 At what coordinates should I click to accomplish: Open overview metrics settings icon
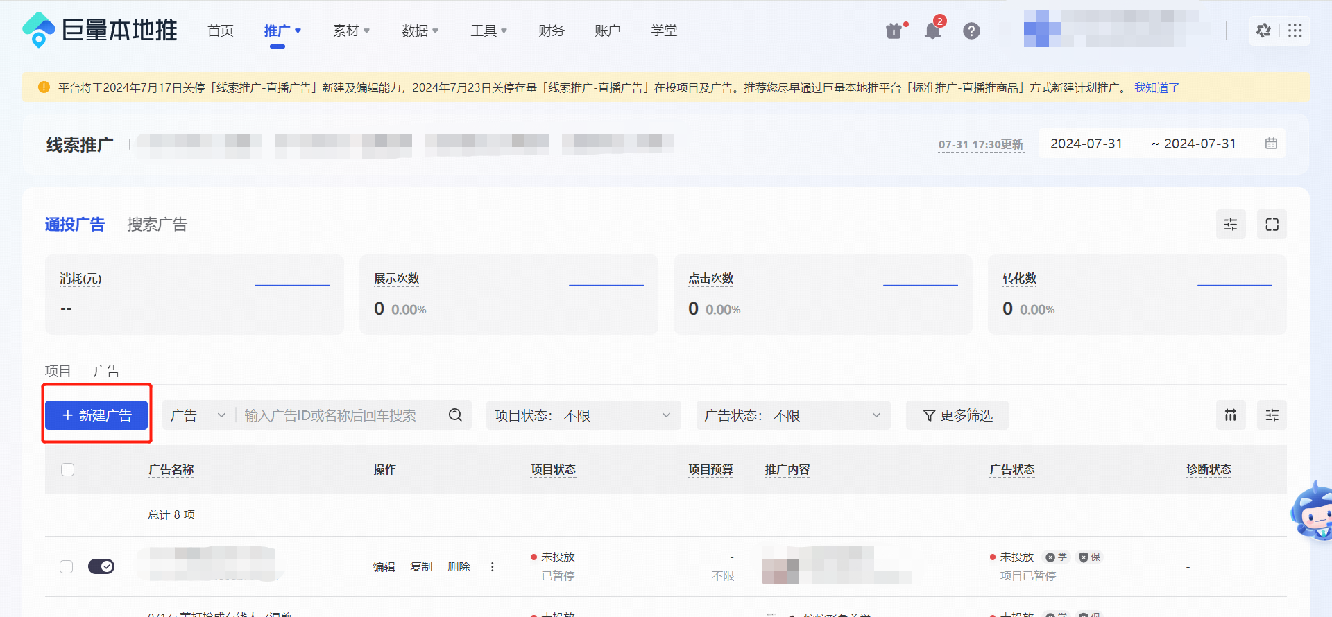(x=1231, y=225)
